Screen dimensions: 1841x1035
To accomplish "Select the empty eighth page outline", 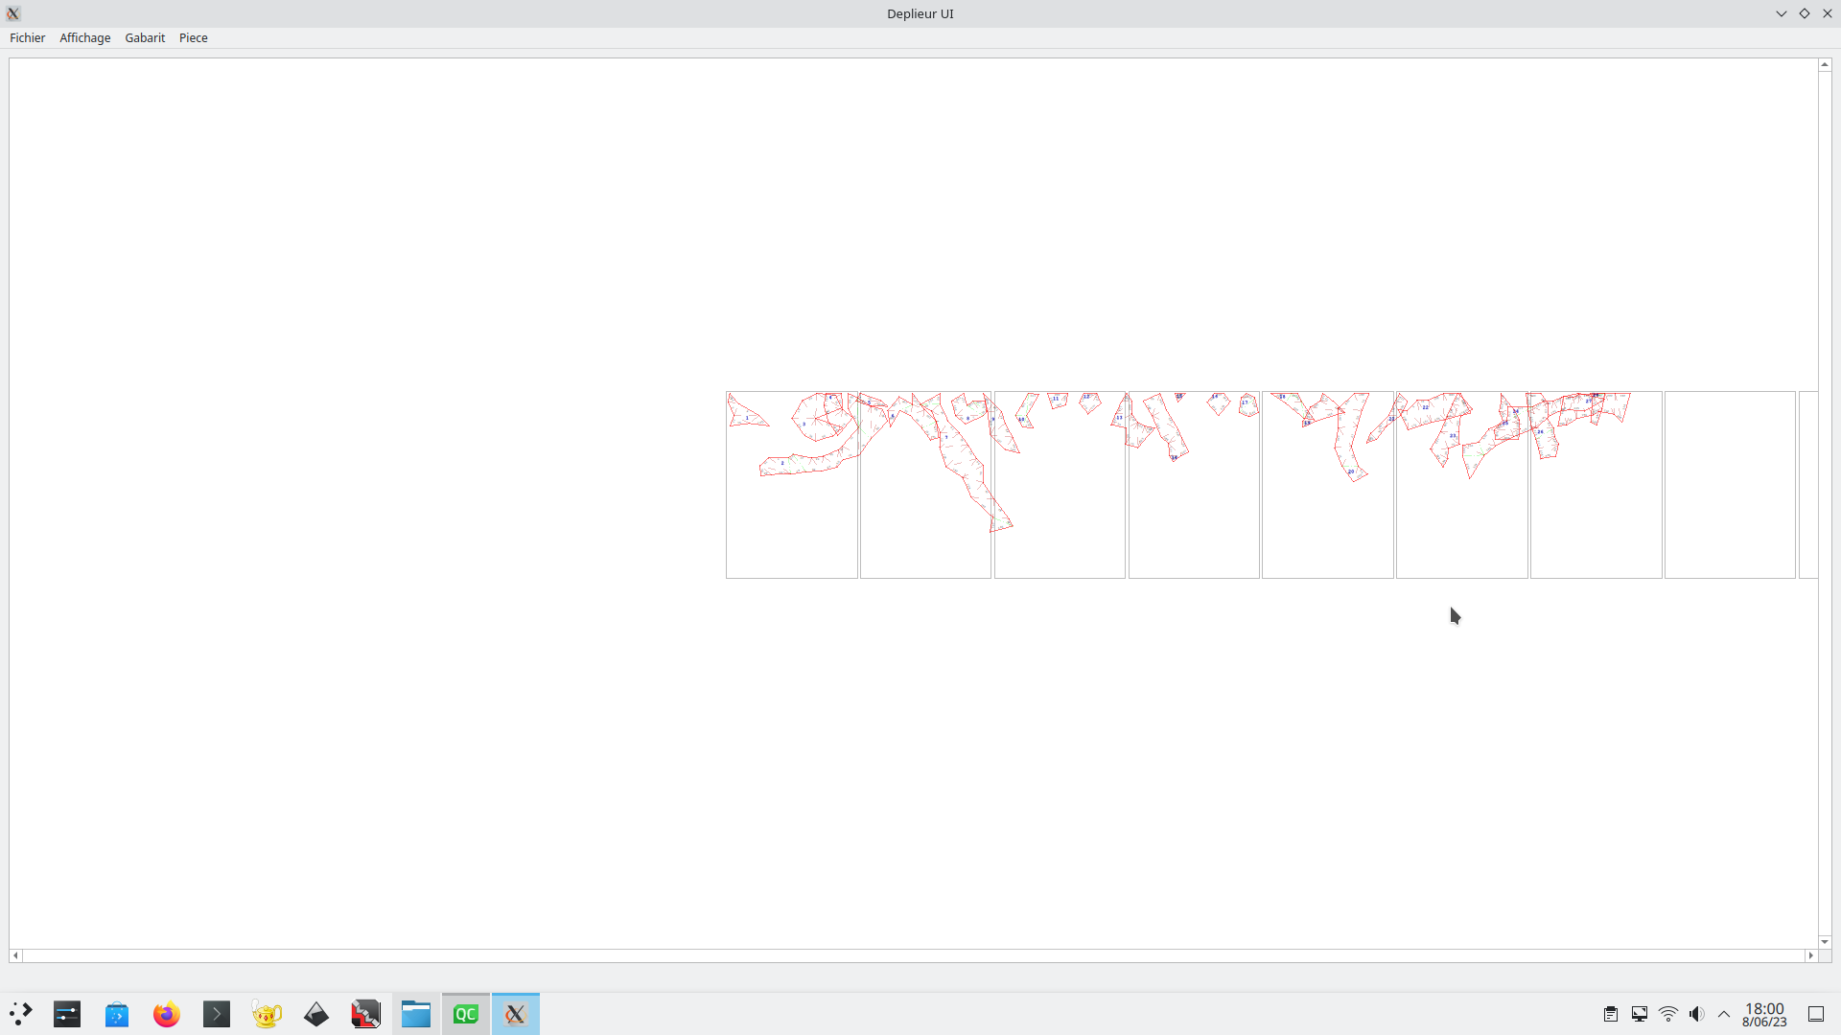I will coord(1729,484).
